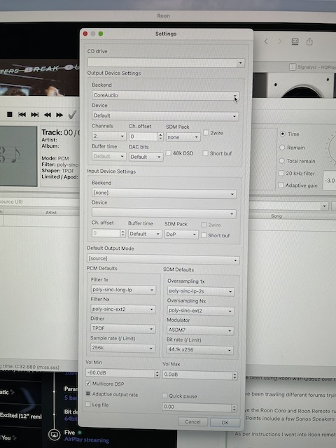The width and height of the screenshot is (336, 448).
Task: Enable the output Short buf checkbox
Action: pyautogui.click(x=205, y=153)
